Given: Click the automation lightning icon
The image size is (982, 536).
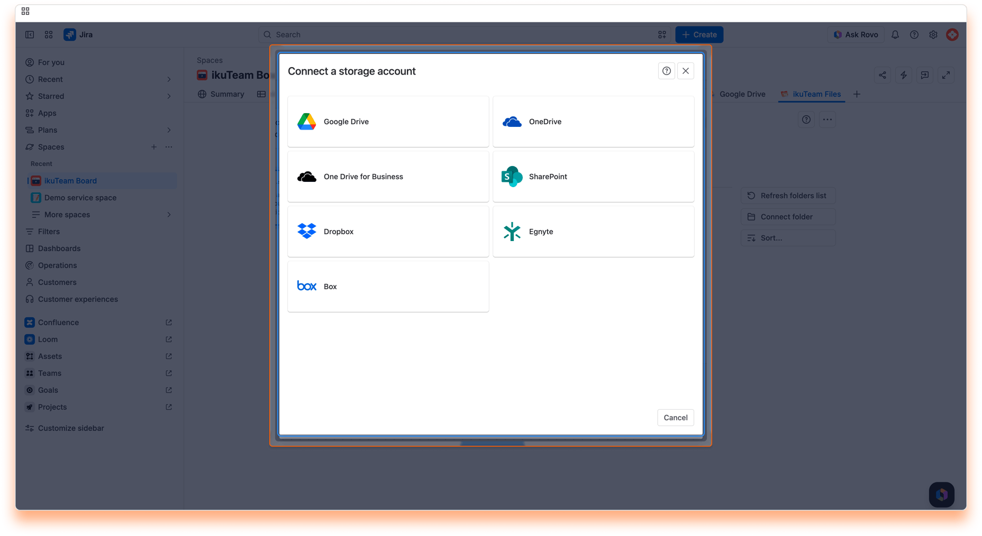Looking at the screenshot, I should coord(903,75).
